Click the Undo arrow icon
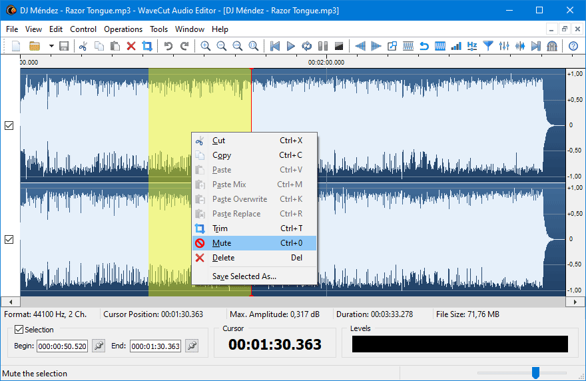Viewport: 586px width, 381px height. pos(168,46)
